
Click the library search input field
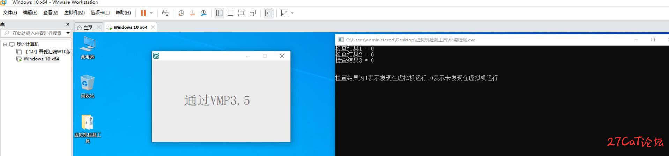[33, 33]
